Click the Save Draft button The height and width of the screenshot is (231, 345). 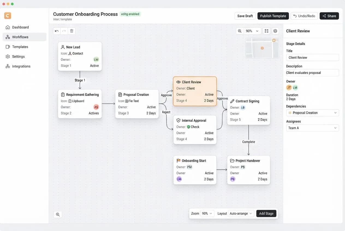pyautogui.click(x=245, y=16)
